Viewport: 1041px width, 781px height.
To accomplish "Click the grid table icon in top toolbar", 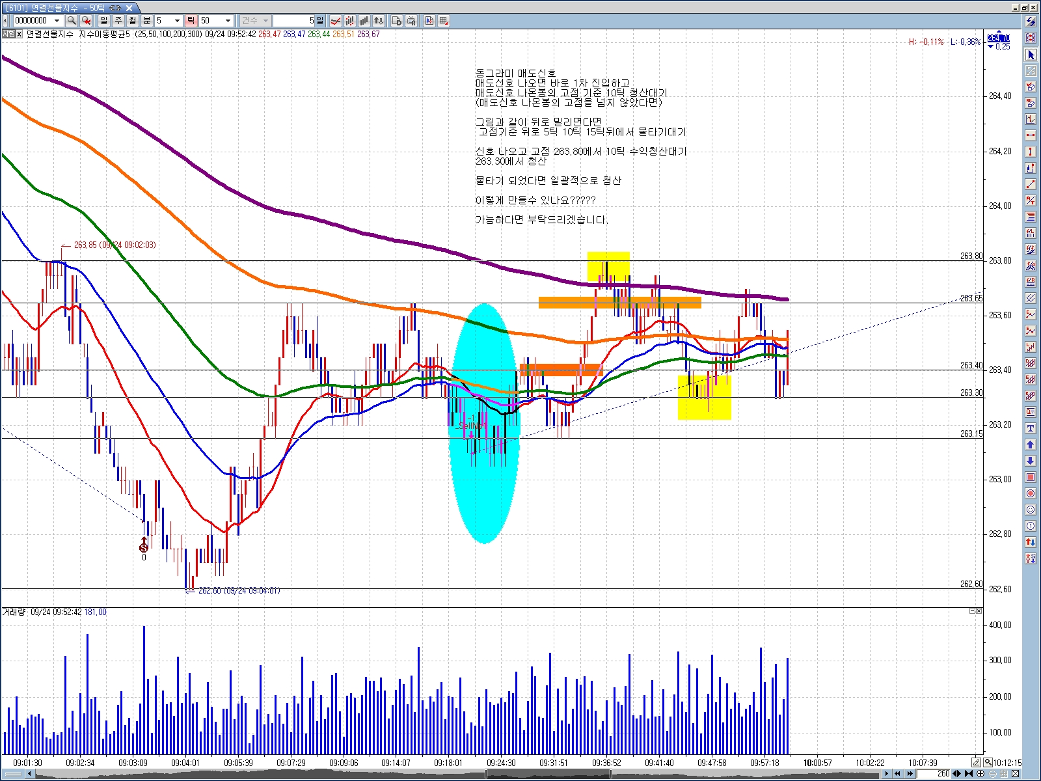I will [x=444, y=21].
